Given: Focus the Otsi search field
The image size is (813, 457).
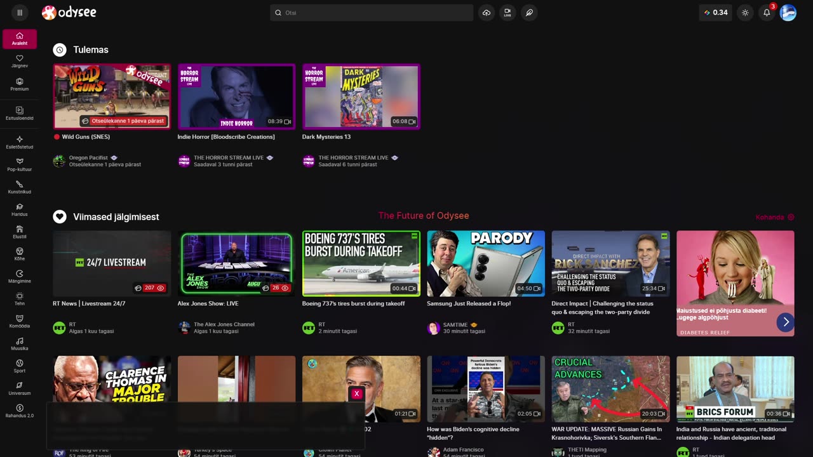Looking at the screenshot, I should pos(372,13).
